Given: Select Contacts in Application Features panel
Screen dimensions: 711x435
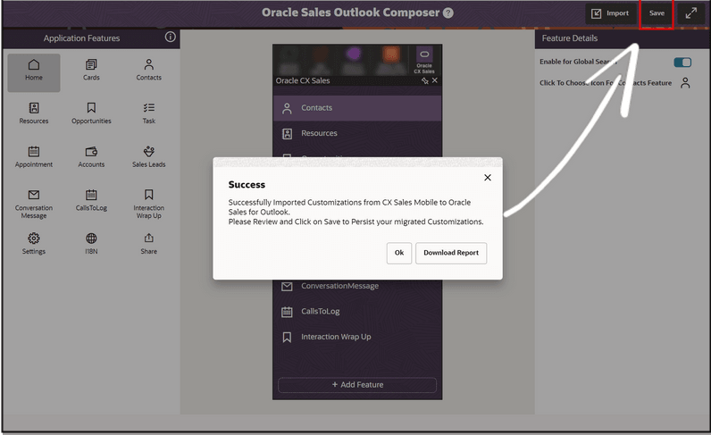Looking at the screenshot, I should [x=149, y=71].
